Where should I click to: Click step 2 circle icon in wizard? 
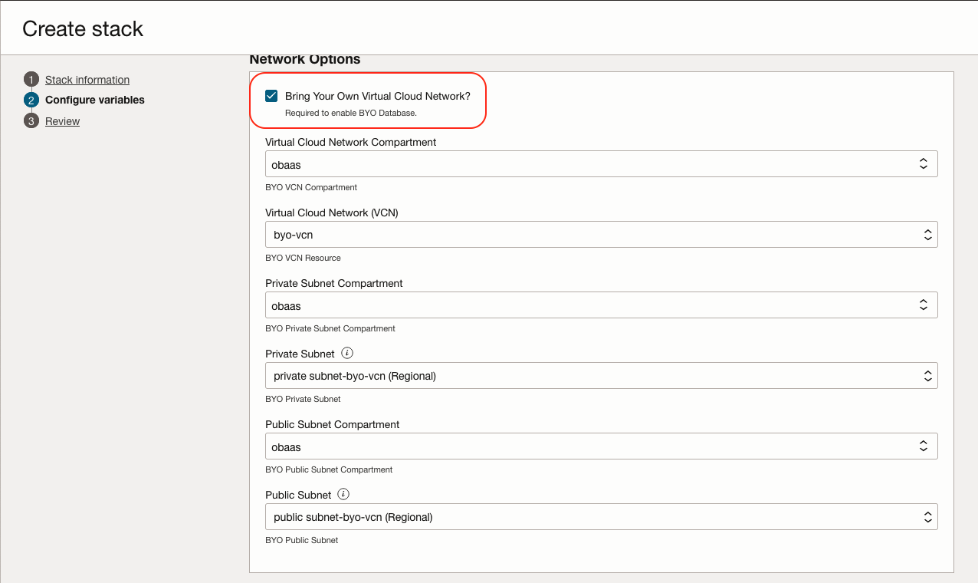31,100
